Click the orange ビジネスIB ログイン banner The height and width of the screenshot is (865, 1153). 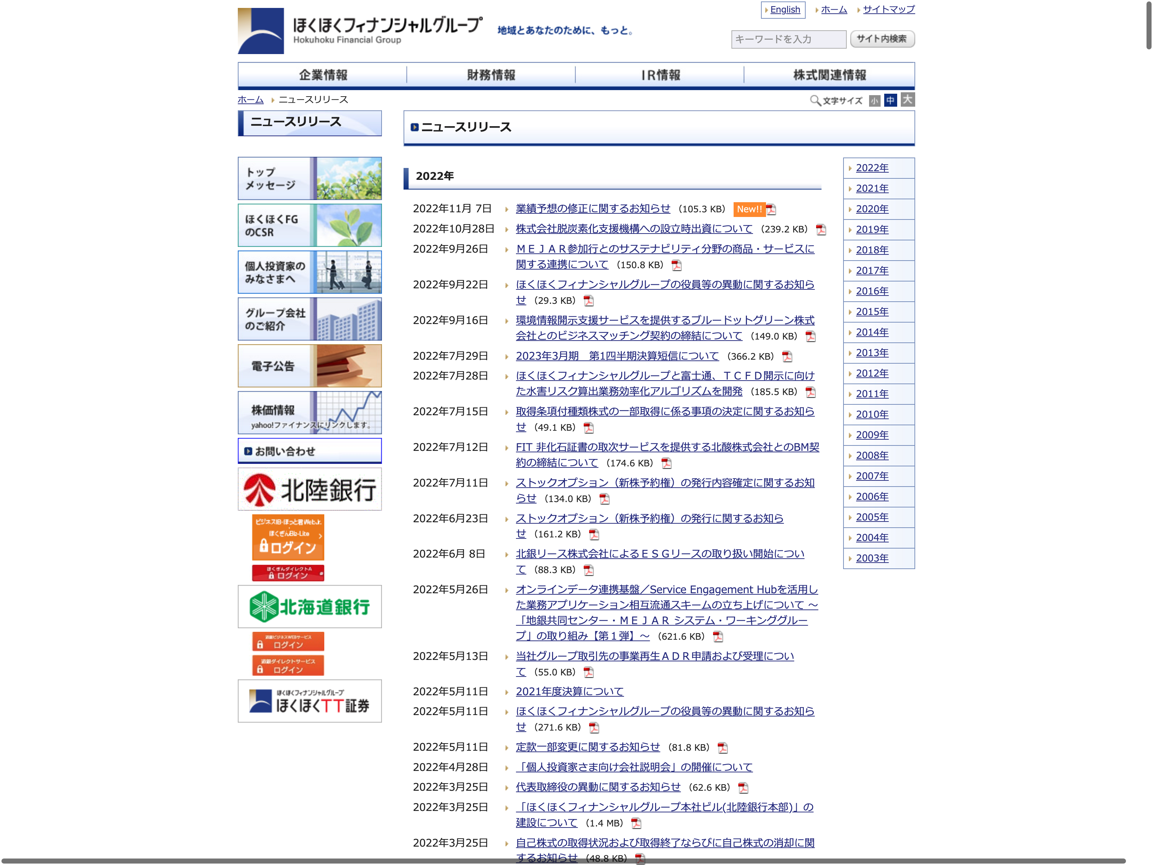288,537
